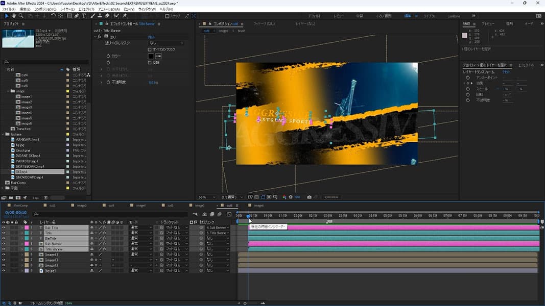545x306 pixels.
Task: Select the Puppet Pin tool
Action: pos(124,16)
